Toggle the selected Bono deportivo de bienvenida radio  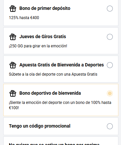tap(110, 93)
